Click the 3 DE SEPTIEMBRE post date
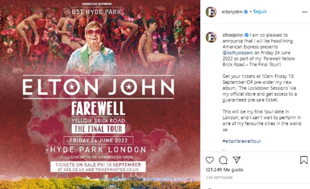This screenshot has height=189, width=310. pyautogui.click(x=219, y=178)
